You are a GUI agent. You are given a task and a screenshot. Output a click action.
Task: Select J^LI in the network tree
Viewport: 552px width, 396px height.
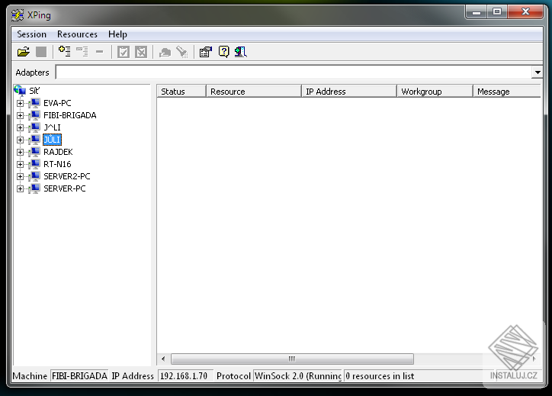click(52, 127)
